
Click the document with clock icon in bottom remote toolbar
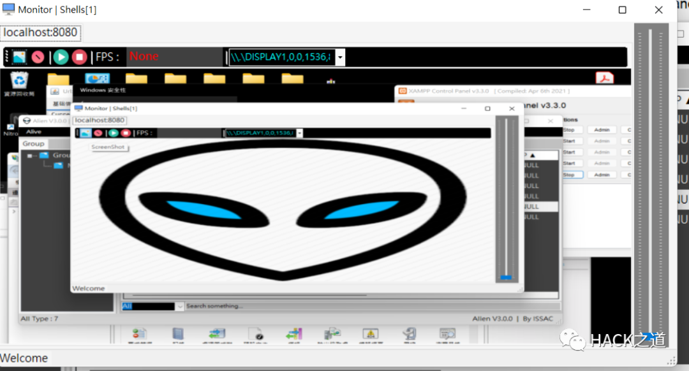256,335
